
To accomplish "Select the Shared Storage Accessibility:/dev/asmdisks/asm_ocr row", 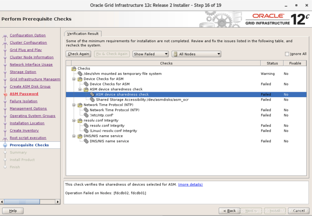I will coord(186,99).
